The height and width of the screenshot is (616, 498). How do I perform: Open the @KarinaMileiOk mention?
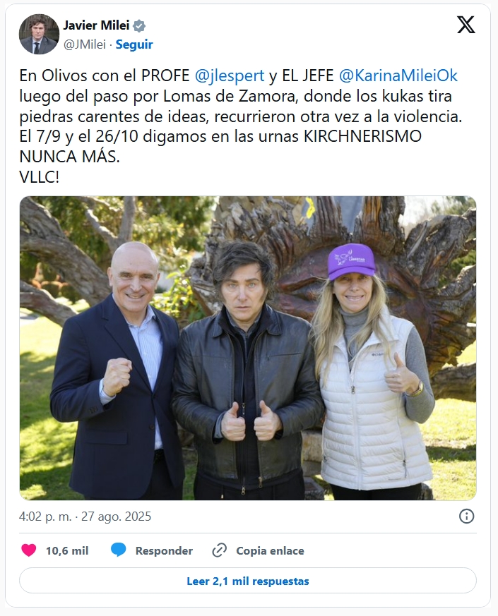398,76
